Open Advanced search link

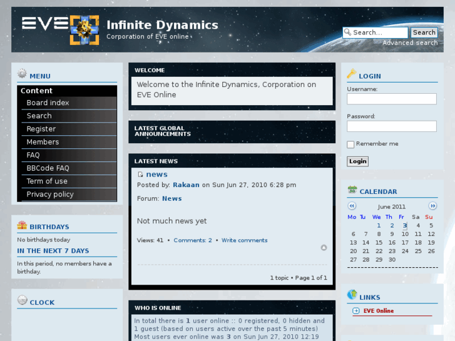410,43
